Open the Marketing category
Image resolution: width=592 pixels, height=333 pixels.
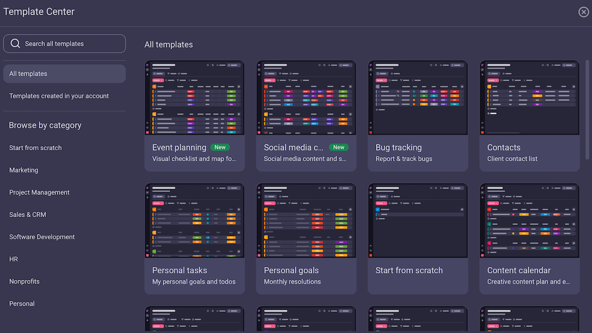point(24,170)
